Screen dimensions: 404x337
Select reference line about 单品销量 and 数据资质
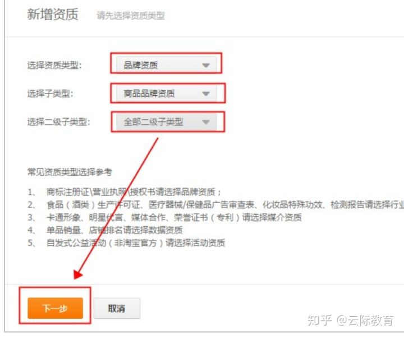(x=105, y=230)
